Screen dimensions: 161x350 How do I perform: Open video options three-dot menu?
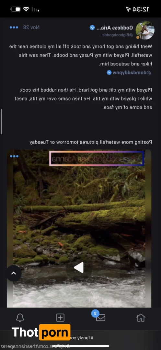(14, 156)
